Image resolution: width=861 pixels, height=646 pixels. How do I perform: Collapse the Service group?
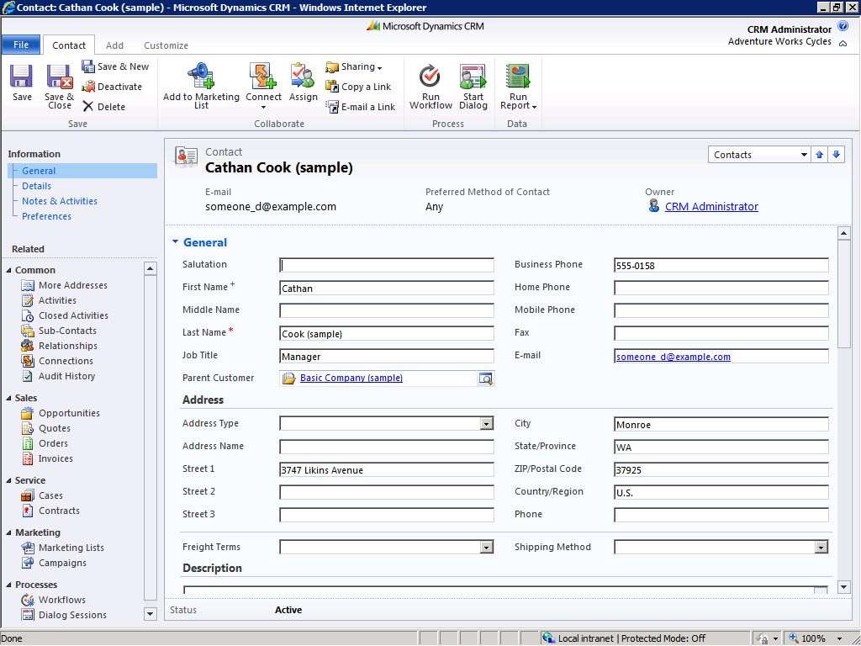pos(8,480)
